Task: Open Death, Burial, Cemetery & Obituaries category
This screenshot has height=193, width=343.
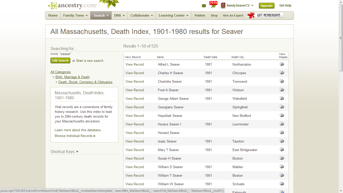Action: [85, 82]
